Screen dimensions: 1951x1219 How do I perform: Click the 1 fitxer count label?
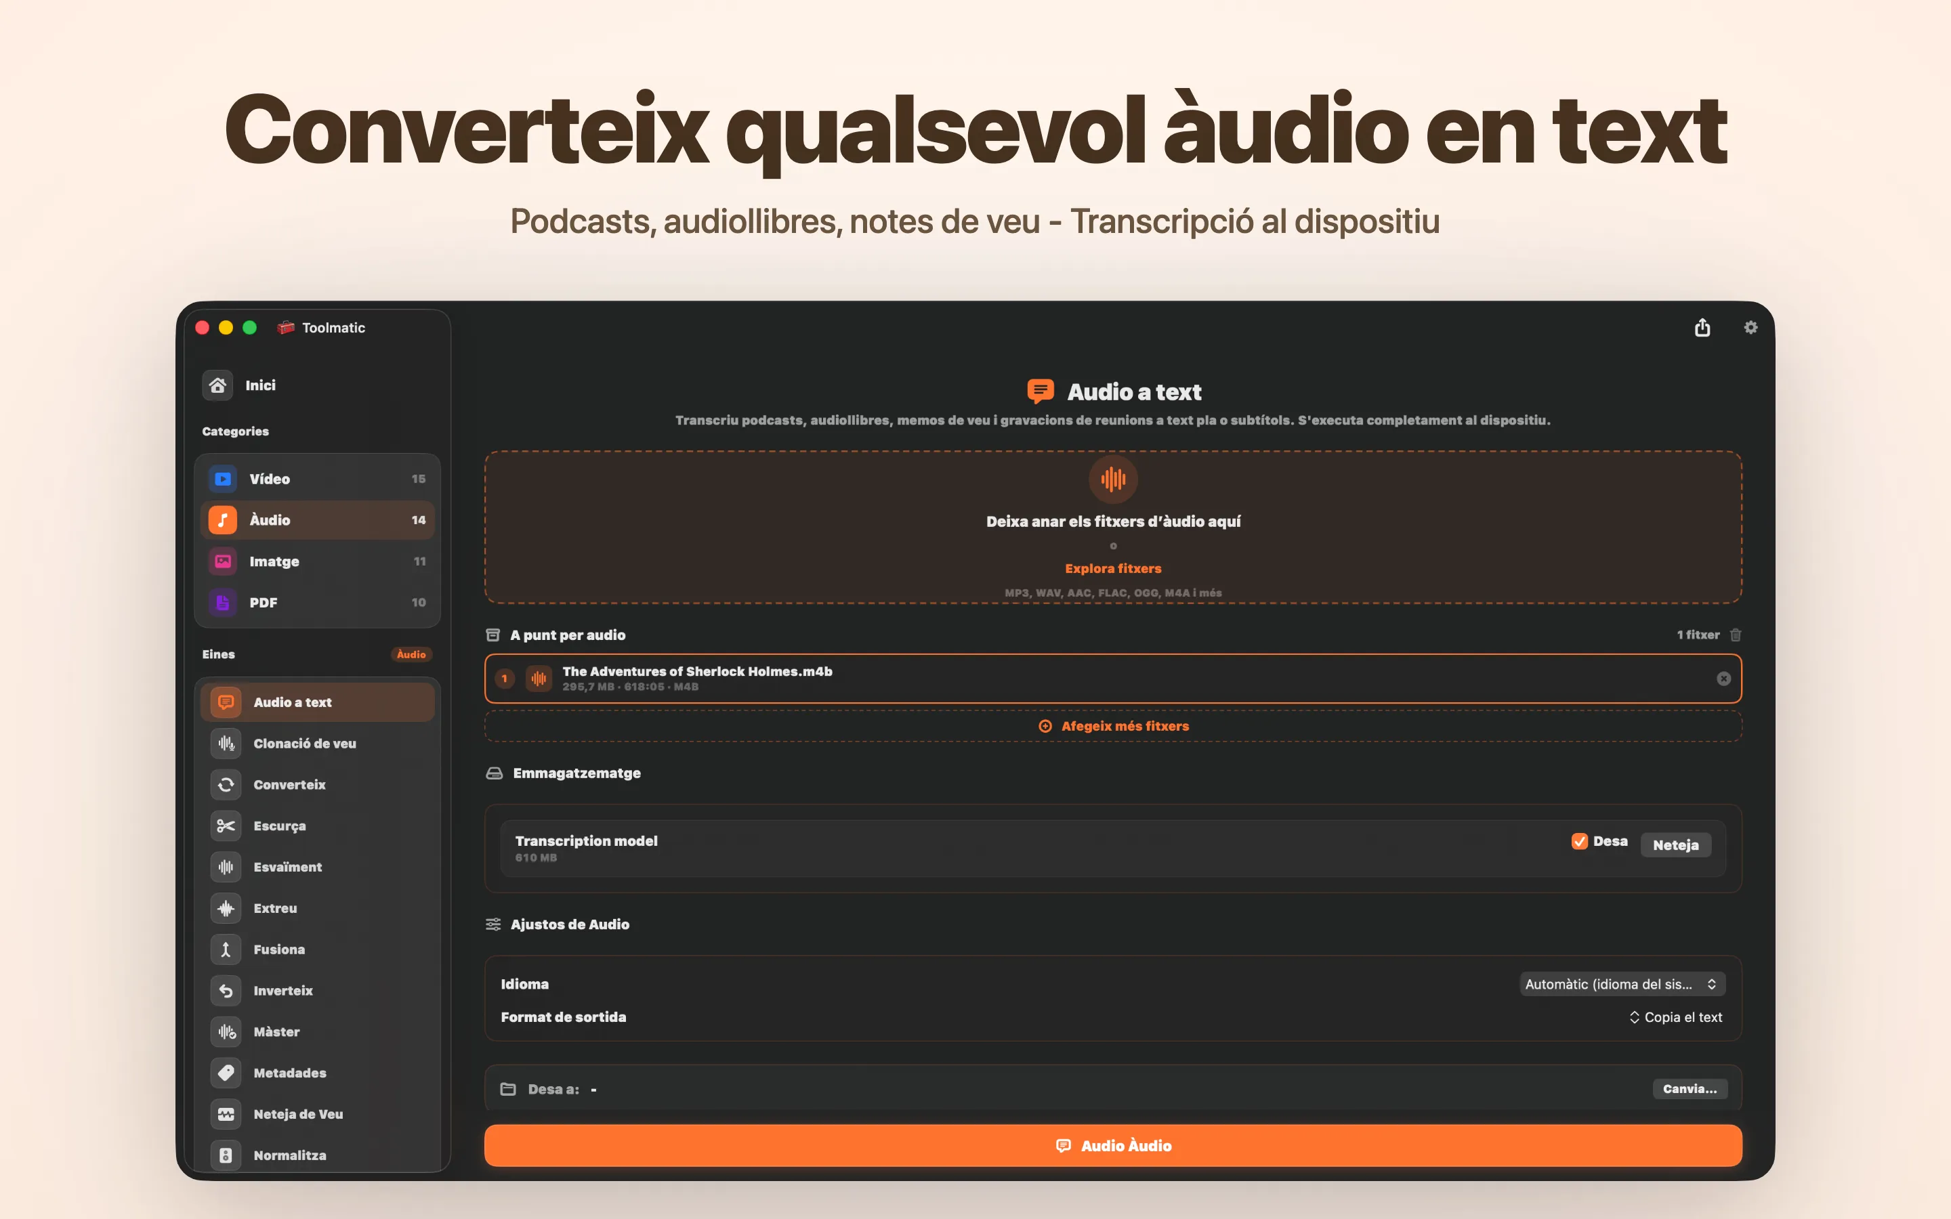pos(1698,635)
